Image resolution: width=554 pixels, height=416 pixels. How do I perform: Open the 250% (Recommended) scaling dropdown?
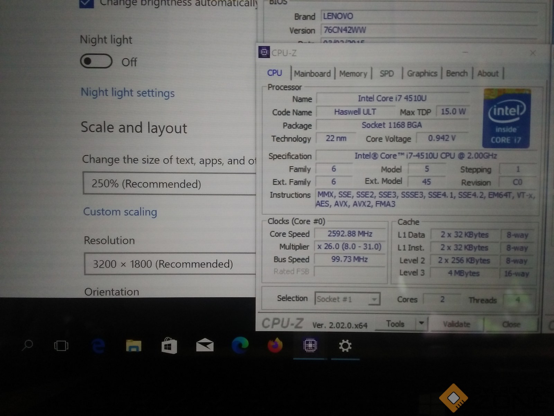click(169, 183)
